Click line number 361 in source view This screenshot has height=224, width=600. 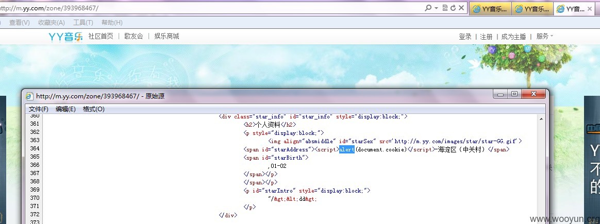pyautogui.click(x=35, y=124)
